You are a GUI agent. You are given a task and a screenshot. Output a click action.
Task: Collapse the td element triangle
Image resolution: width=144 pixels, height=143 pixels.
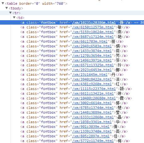[14, 18]
